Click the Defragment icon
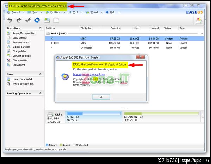 (x=8, y=65)
